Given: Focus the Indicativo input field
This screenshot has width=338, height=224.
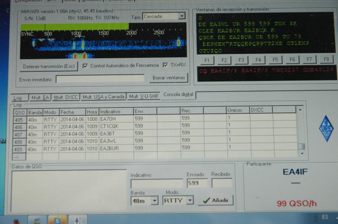Looking at the screenshot, I should [x=157, y=183].
